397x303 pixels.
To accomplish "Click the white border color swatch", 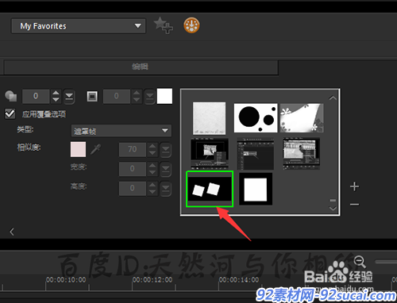I will (x=164, y=96).
